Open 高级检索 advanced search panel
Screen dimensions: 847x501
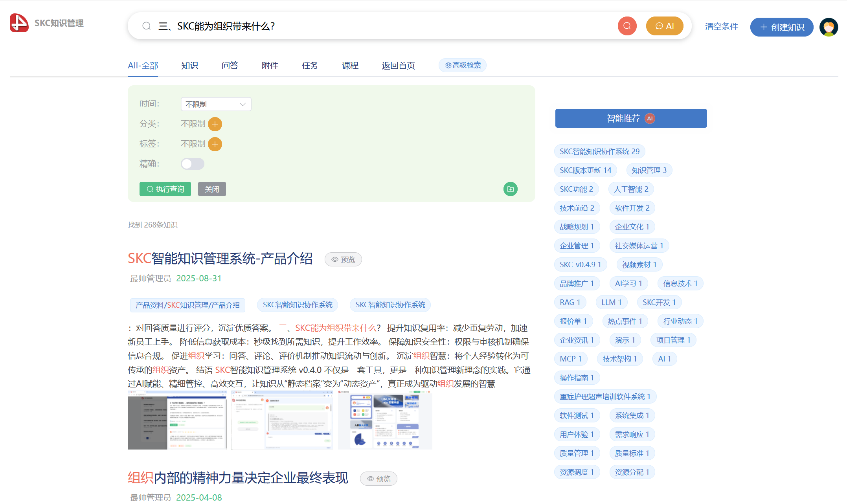(463, 65)
